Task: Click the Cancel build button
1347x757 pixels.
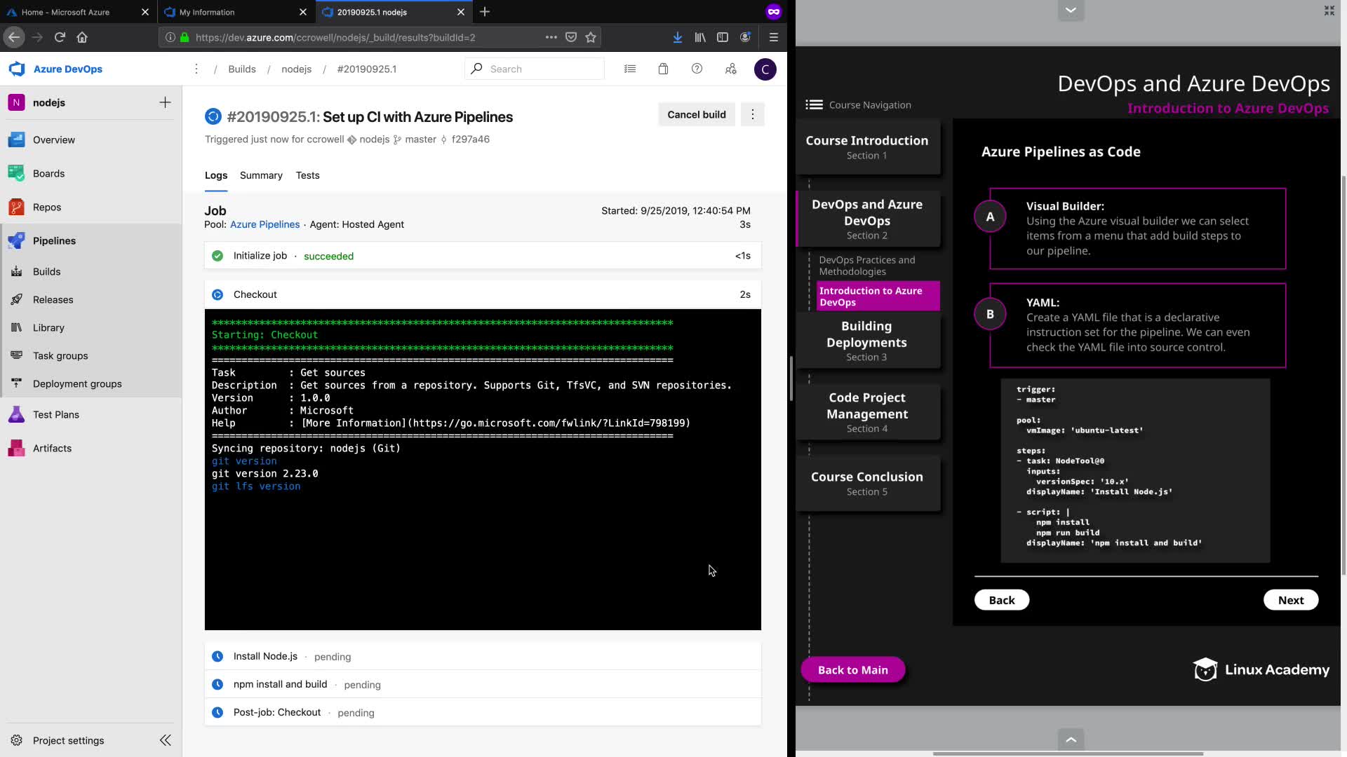Action: click(696, 114)
